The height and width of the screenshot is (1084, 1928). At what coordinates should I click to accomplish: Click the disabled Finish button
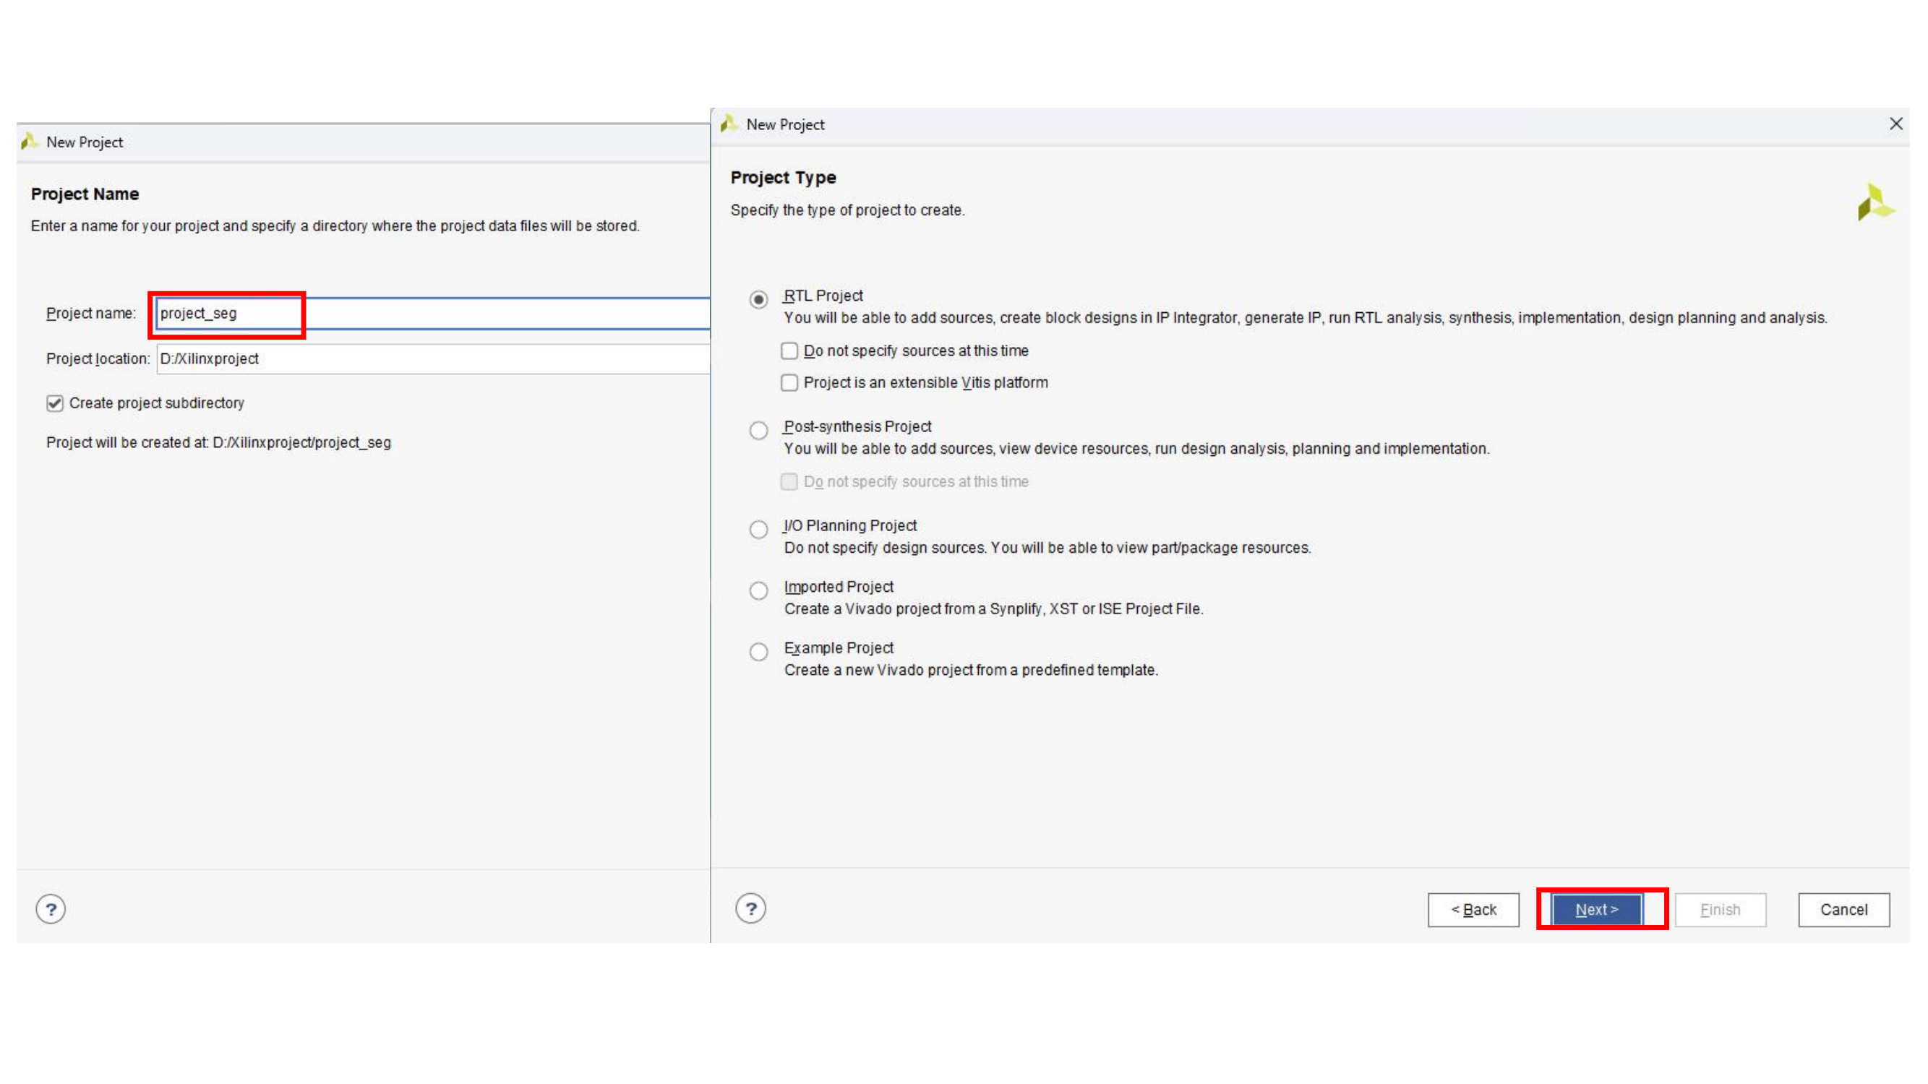coord(1719,910)
